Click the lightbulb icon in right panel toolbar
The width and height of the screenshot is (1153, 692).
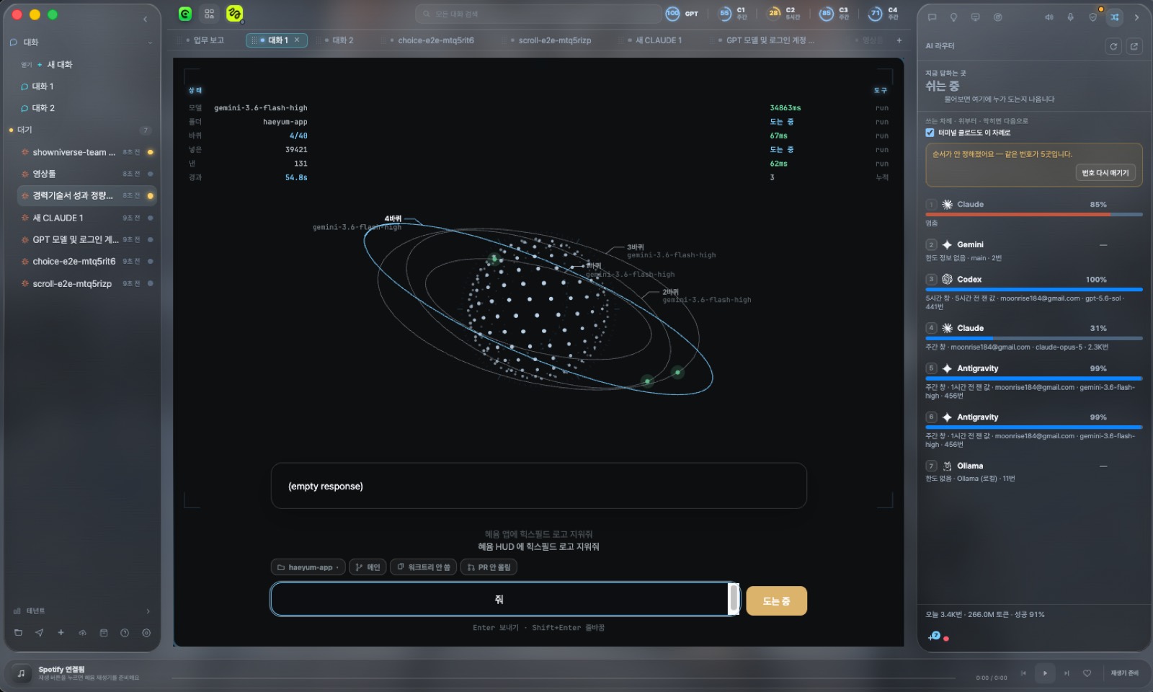point(953,17)
